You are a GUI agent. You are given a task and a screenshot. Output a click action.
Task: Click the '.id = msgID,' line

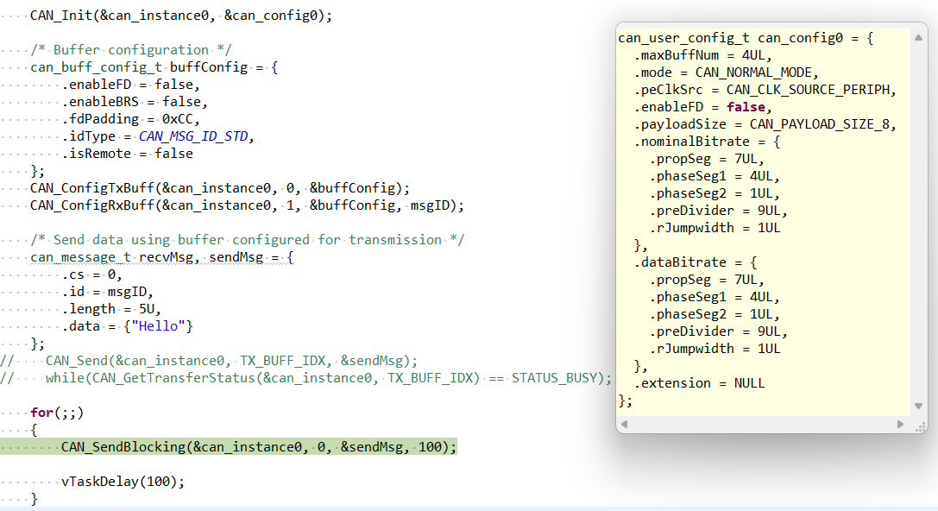coord(108,292)
